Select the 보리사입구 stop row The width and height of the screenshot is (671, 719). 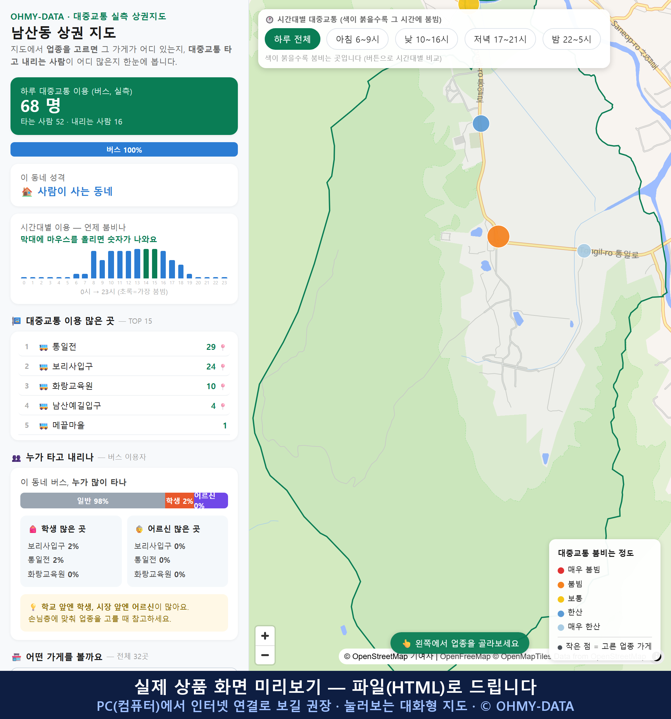point(124,366)
